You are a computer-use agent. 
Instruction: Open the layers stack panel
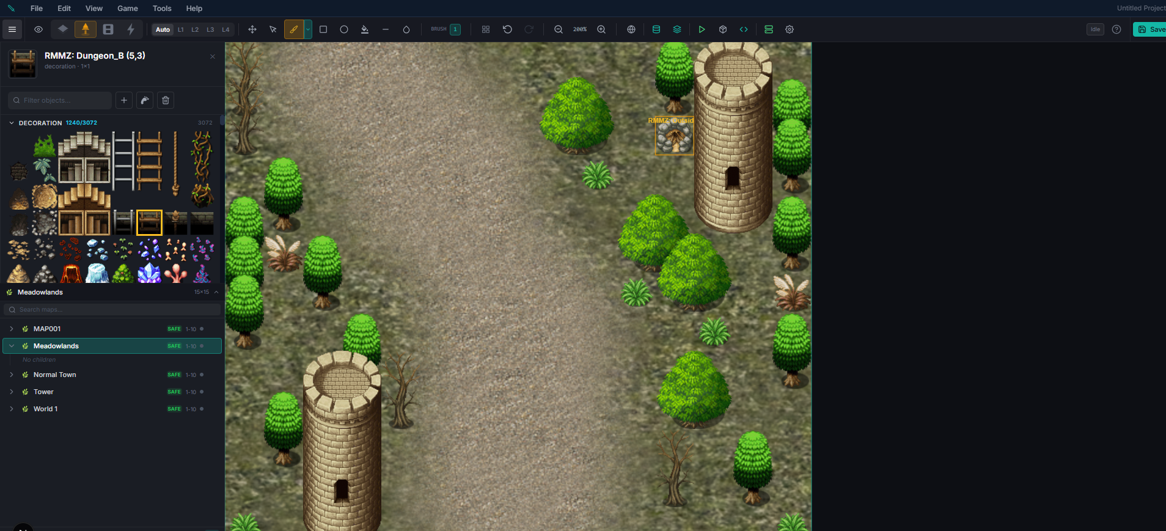pyautogui.click(x=677, y=29)
